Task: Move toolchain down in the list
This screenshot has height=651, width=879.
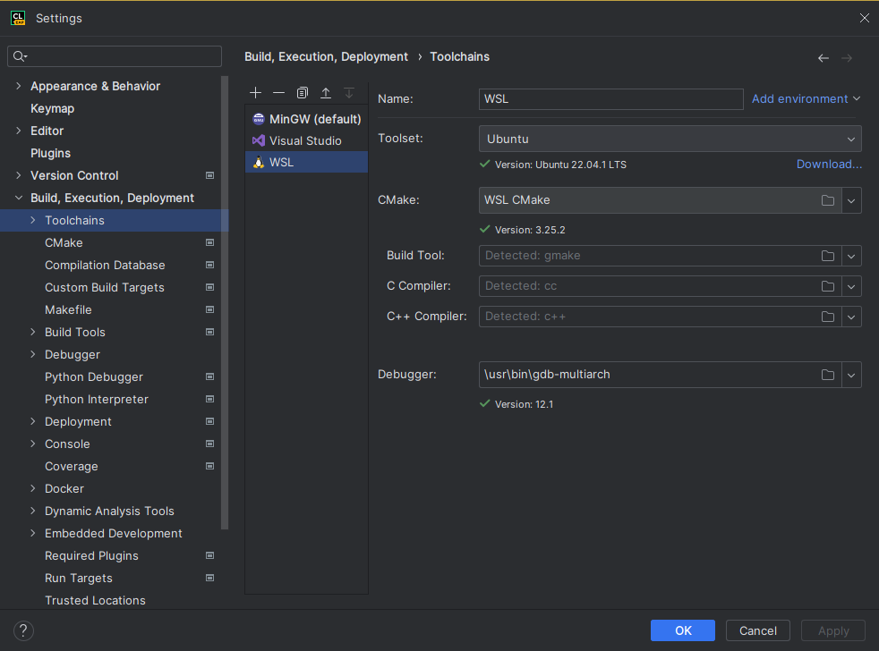Action: coord(349,92)
